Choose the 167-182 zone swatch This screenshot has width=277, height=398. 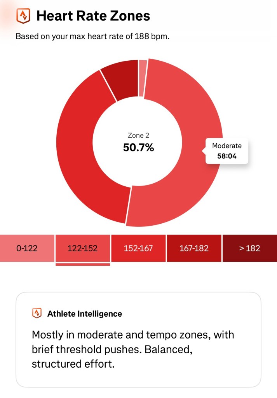click(194, 248)
